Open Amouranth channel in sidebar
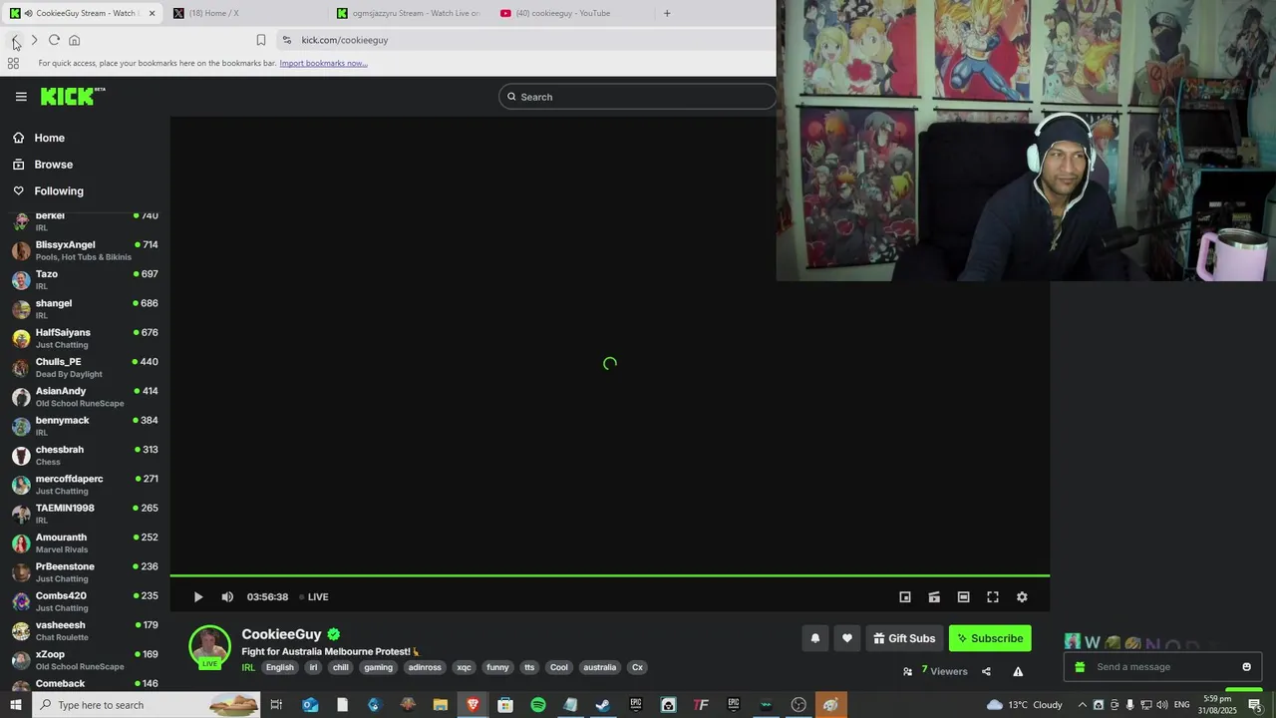1276x718 pixels. click(85, 542)
